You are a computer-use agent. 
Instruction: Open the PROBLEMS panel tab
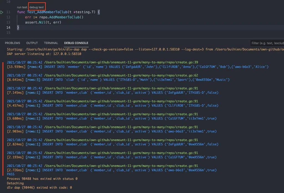click(12, 43)
